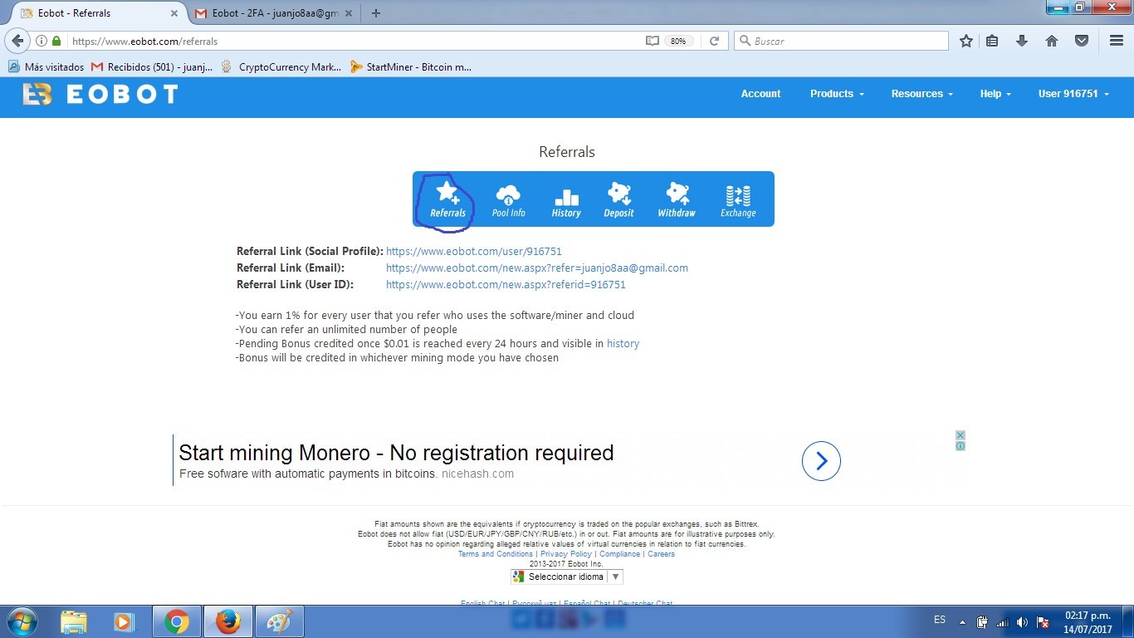Viewport: 1134px width, 638px height.
Task: Click the Eobot logo
Action: click(x=100, y=94)
